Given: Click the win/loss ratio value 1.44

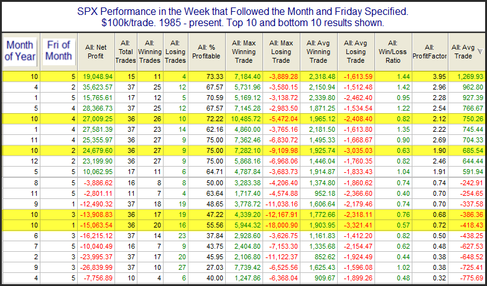Looking at the screenshot, I should click(x=404, y=76).
